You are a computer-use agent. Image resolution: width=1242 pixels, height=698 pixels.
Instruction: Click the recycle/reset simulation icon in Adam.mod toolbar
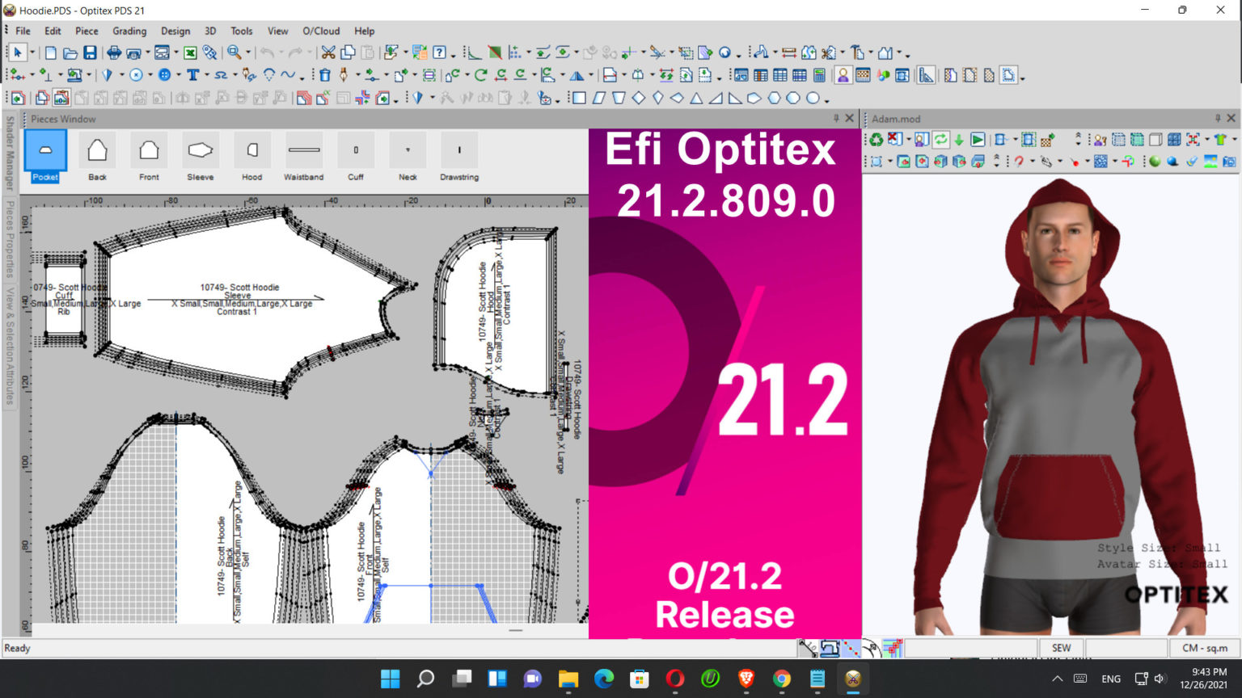[x=877, y=139]
